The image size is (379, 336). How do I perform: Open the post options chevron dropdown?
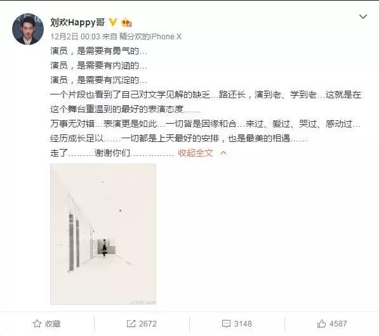pyautogui.click(x=363, y=16)
